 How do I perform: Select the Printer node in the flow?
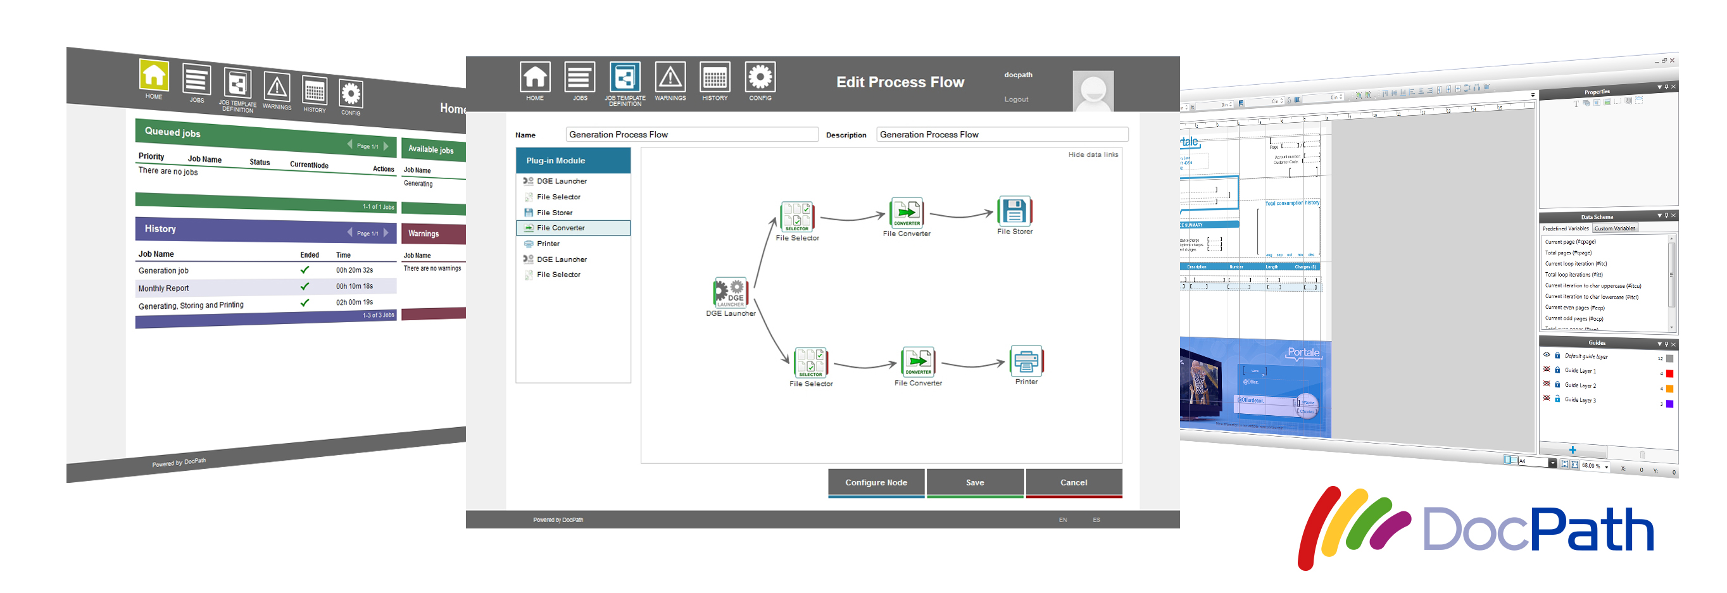1026,361
